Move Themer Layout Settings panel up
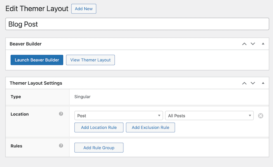 244,83
